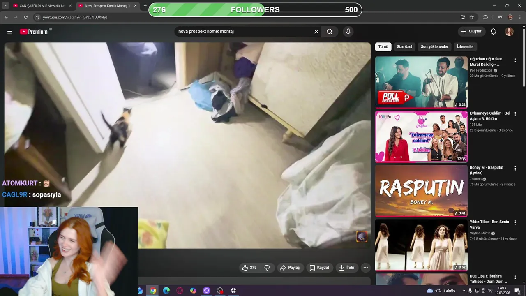
Task: Open Chrome from the taskbar
Action: [x=153, y=291]
